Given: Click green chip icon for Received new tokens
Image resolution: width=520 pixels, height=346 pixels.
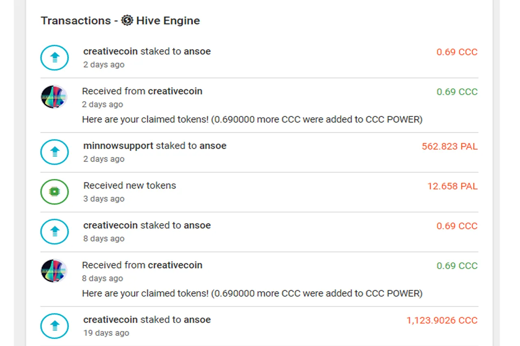Looking at the screenshot, I should (54, 191).
